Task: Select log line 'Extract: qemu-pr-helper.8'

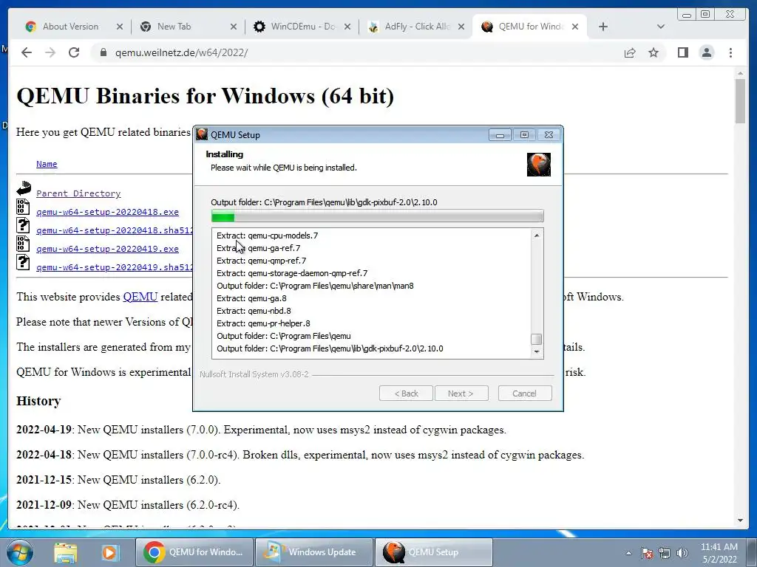Action: pos(263,323)
